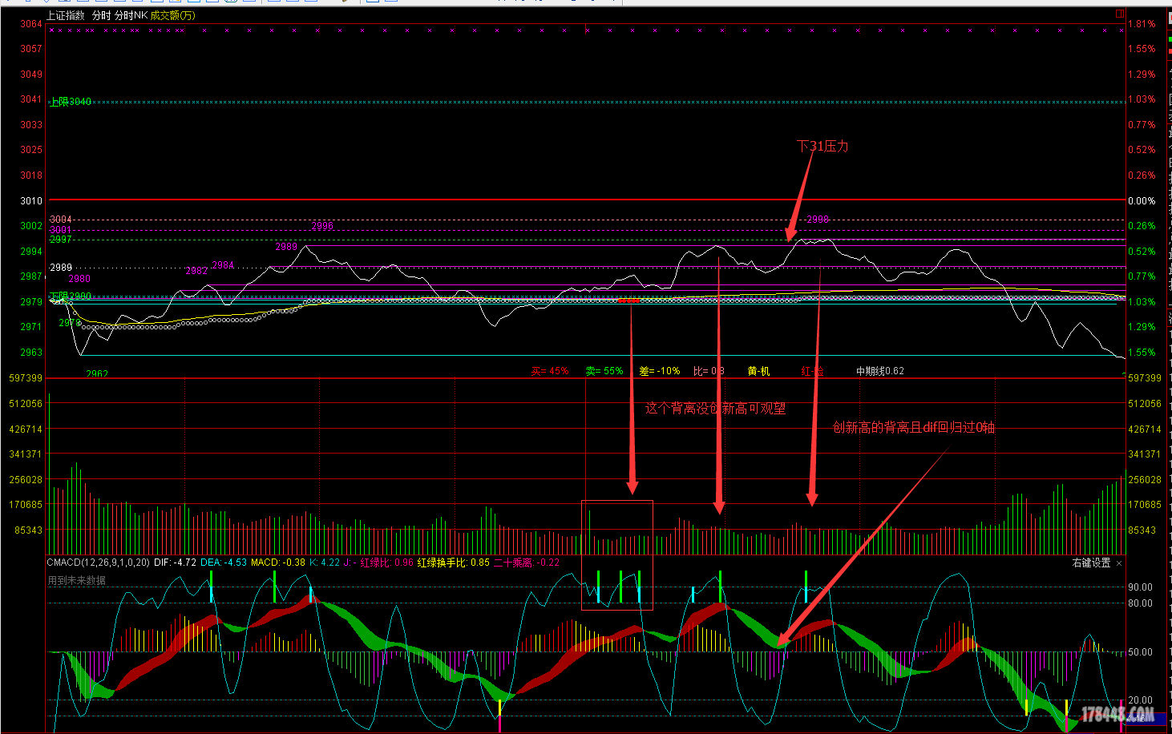Select the 上证指数 title label
This screenshot has width=1172, height=734.
[x=65, y=15]
